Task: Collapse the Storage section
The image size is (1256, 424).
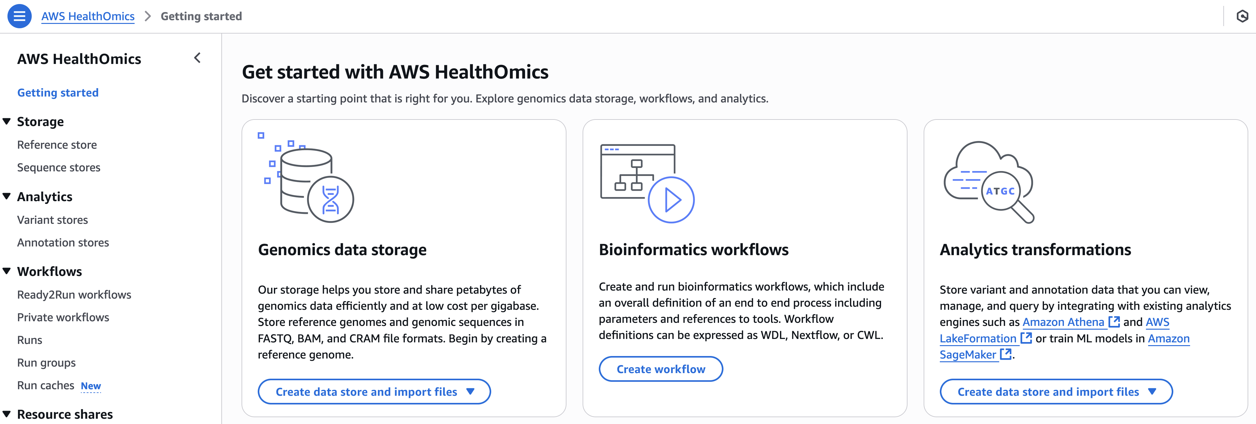Action: pyautogui.click(x=7, y=121)
